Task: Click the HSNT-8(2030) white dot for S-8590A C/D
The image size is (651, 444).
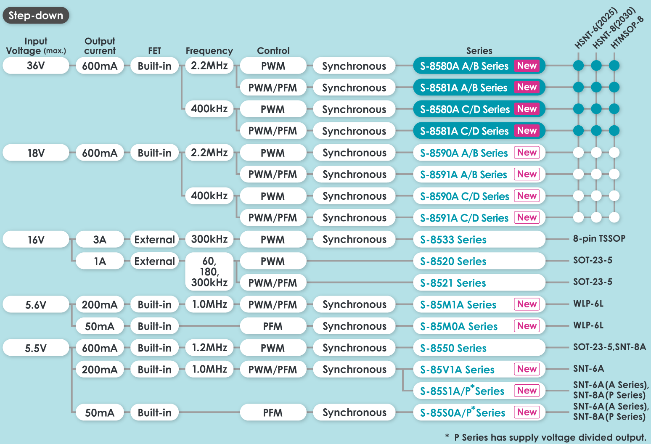Action: (x=596, y=196)
